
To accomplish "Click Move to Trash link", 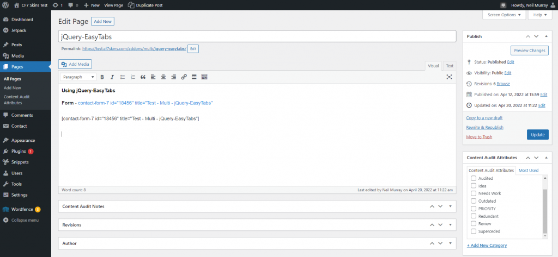I will 479,136.
